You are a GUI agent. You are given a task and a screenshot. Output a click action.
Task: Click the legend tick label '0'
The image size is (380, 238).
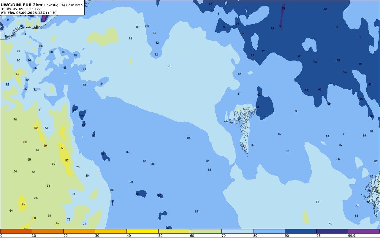tap(1, 236)
